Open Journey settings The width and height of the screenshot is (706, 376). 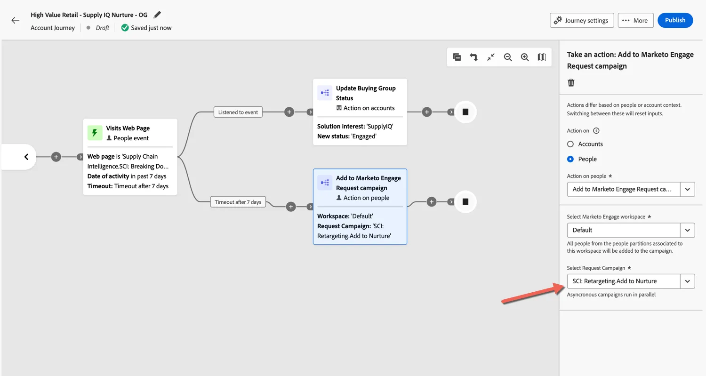coord(582,20)
